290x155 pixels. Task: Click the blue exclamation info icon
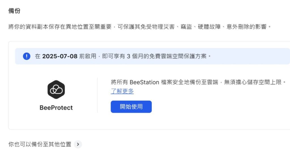tap(27, 56)
